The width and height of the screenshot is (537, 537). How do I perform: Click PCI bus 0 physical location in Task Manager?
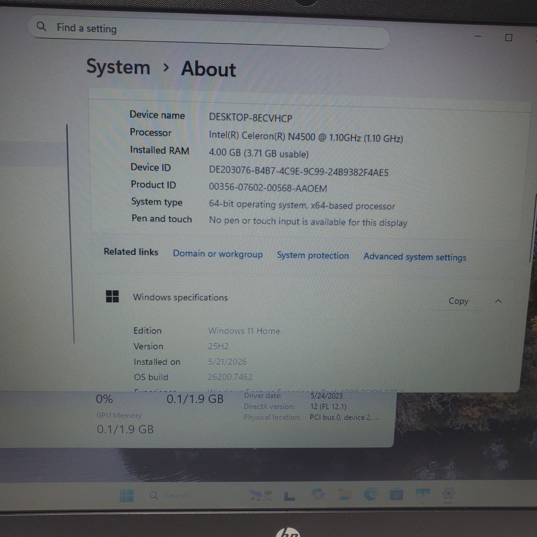[x=344, y=417]
